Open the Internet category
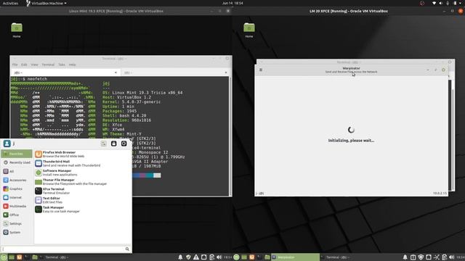The height and width of the screenshot is (261, 465). click(x=17, y=197)
